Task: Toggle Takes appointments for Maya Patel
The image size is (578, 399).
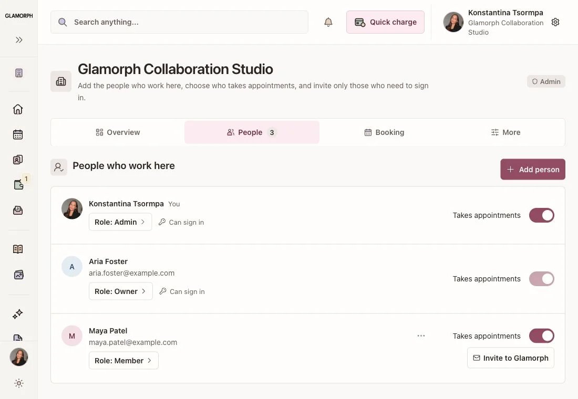Action: pos(542,336)
